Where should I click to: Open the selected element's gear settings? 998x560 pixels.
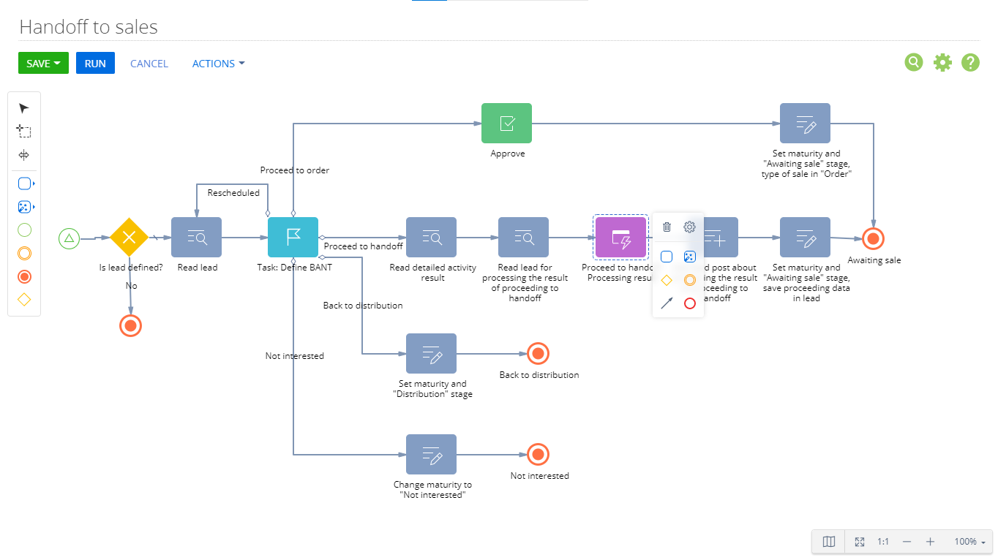tap(689, 227)
